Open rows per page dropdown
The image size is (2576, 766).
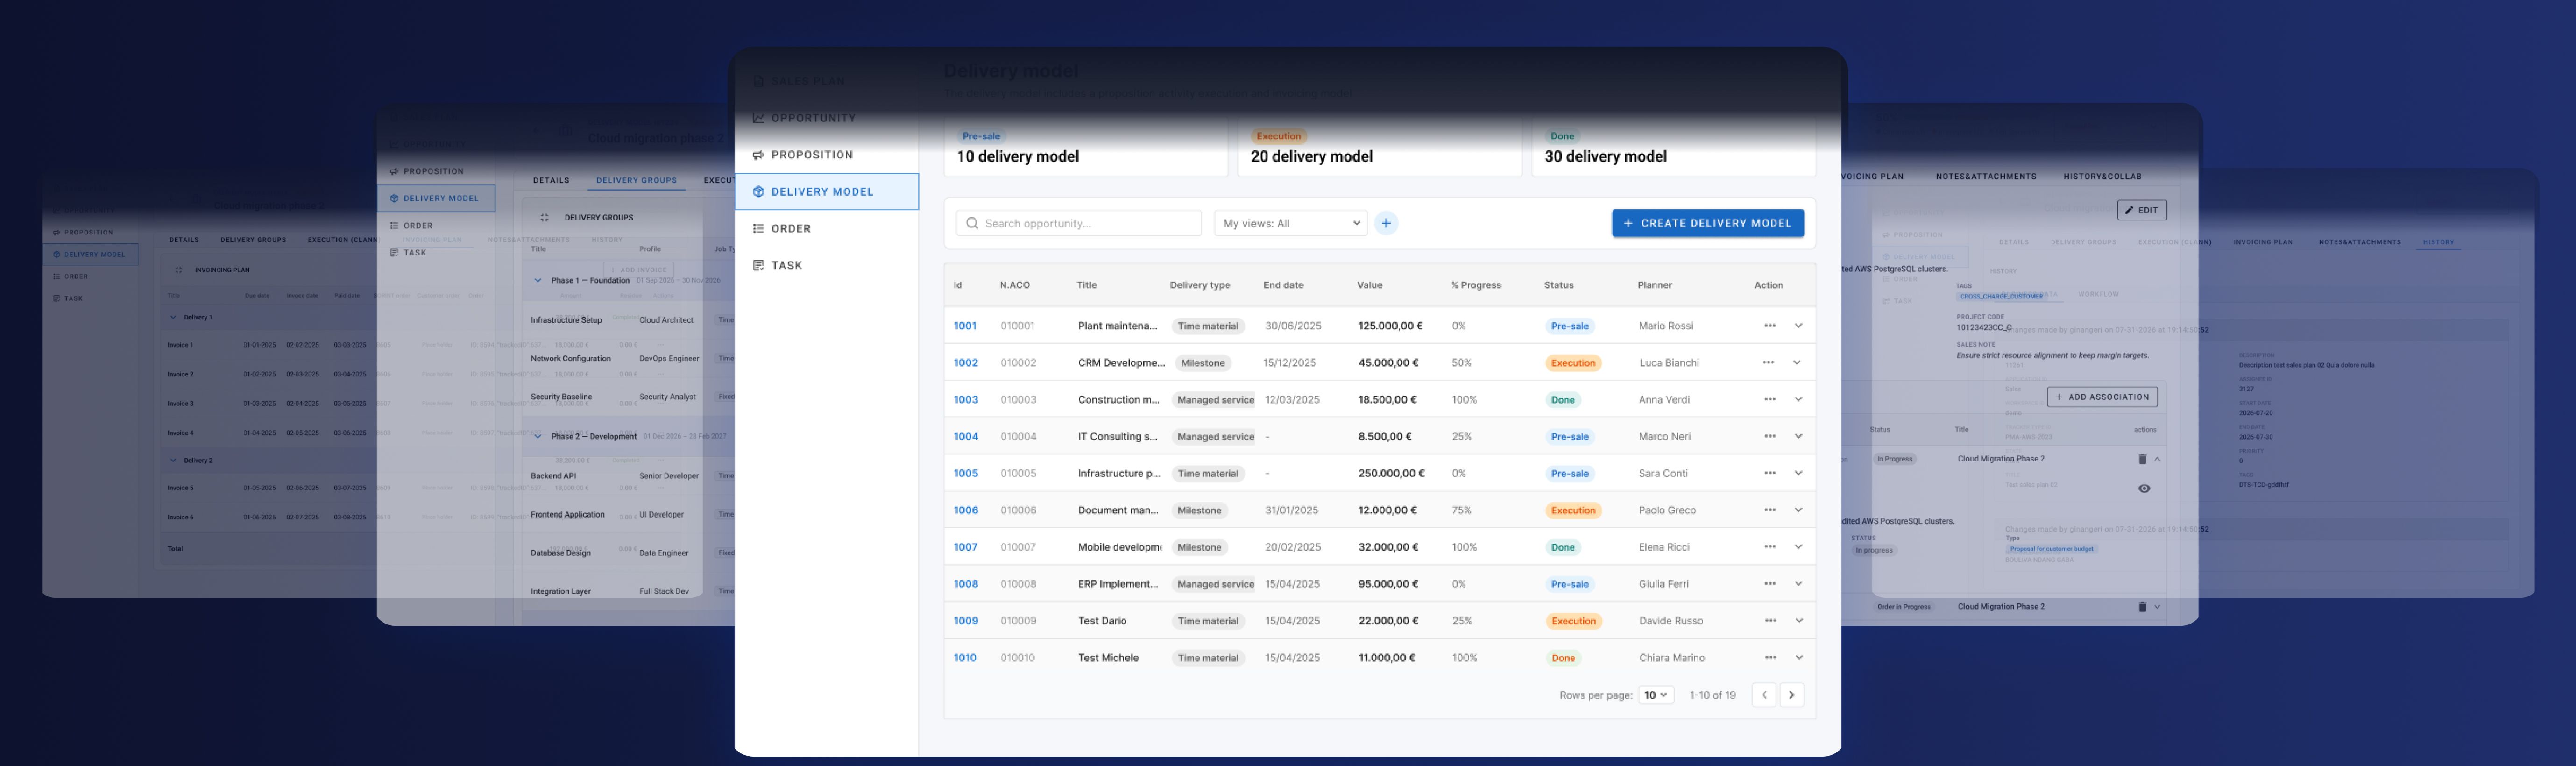tap(1656, 695)
